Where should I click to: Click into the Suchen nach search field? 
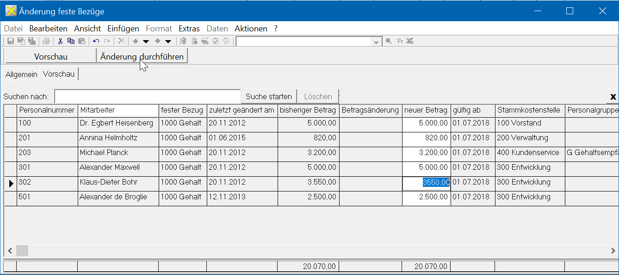(x=148, y=96)
